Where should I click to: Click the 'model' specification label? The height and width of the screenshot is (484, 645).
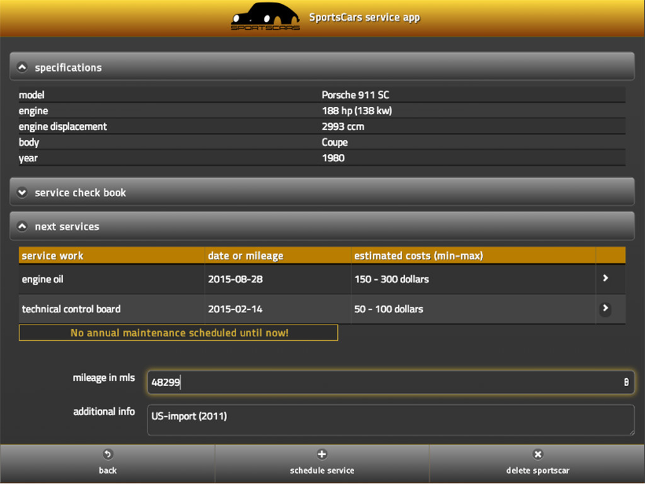tap(31, 95)
